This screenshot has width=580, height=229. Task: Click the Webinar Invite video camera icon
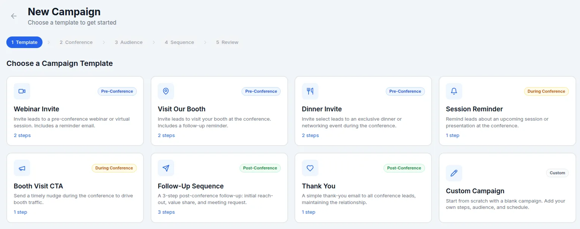pyautogui.click(x=22, y=91)
